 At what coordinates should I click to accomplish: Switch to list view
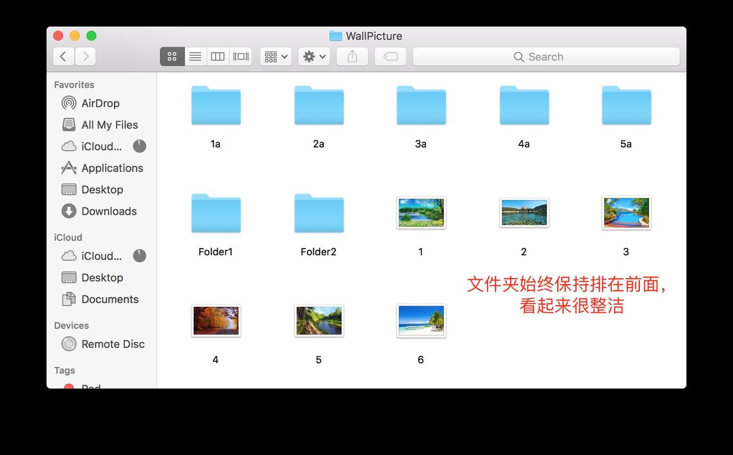(x=195, y=56)
